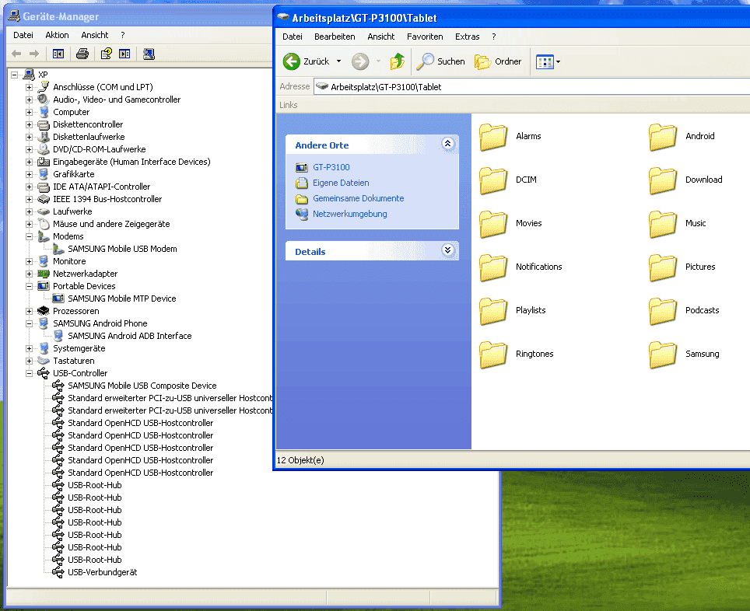Open Ansicht menu in Geräte-Manager
Screen dimensions: 750x611
95,35
